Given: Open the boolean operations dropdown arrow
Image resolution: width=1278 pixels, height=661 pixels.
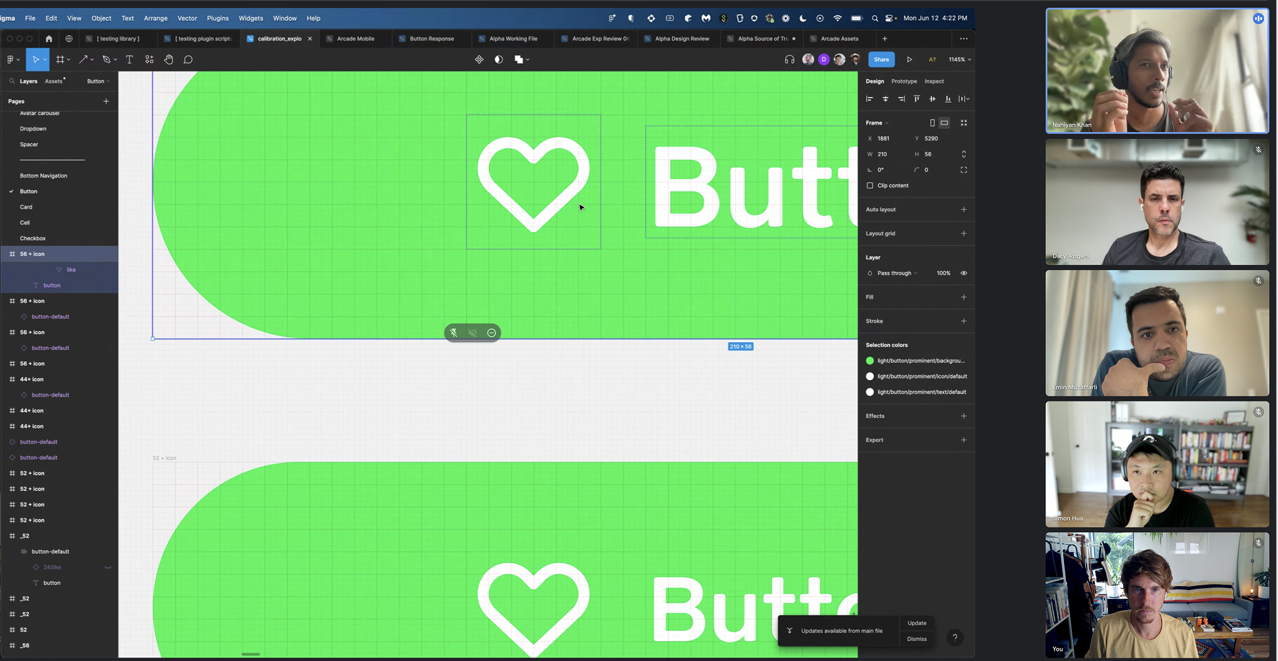Looking at the screenshot, I should coord(527,60).
